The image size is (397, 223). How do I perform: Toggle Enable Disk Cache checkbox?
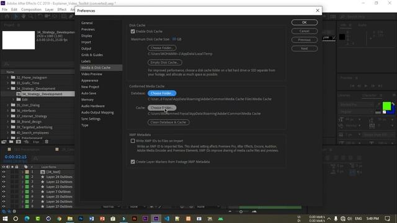133,32
